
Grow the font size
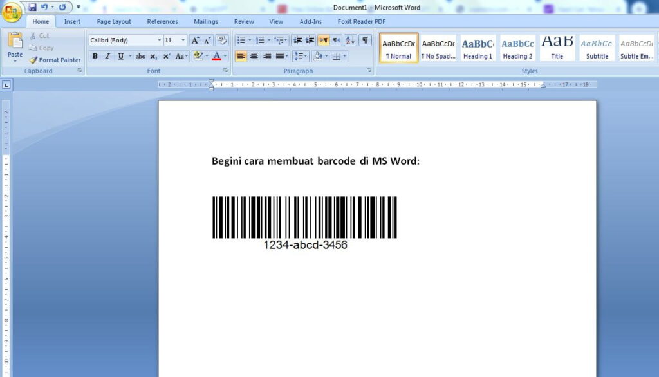195,40
